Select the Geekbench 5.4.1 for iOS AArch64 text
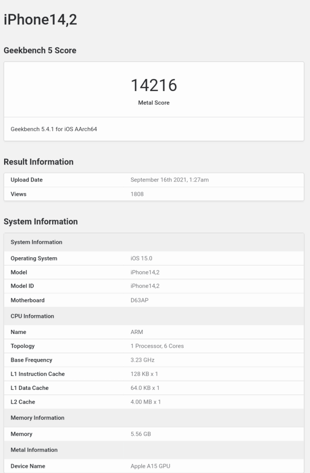 coord(54,129)
